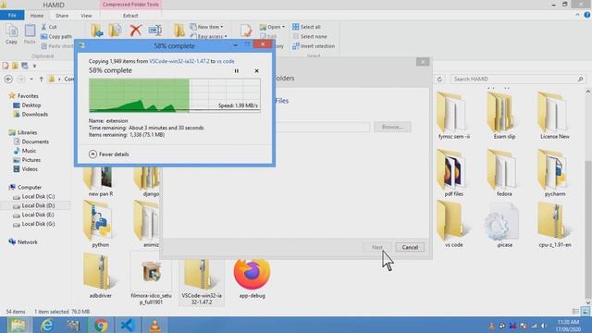
Task: Select the app-debug Firefox file
Action: pos(252,277)
